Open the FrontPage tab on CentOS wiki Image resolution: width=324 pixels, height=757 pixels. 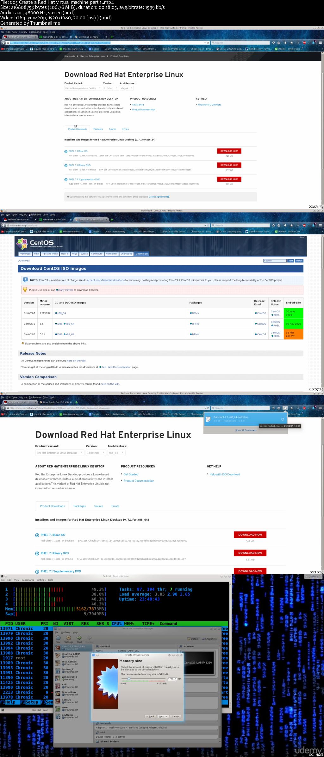(25, 254)
